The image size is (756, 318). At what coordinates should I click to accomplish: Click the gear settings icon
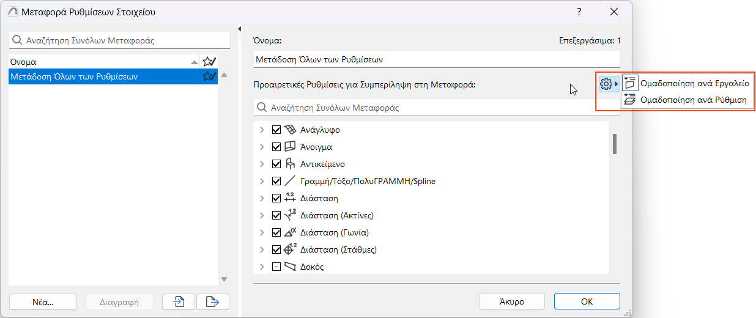click(x=606, y=84)
